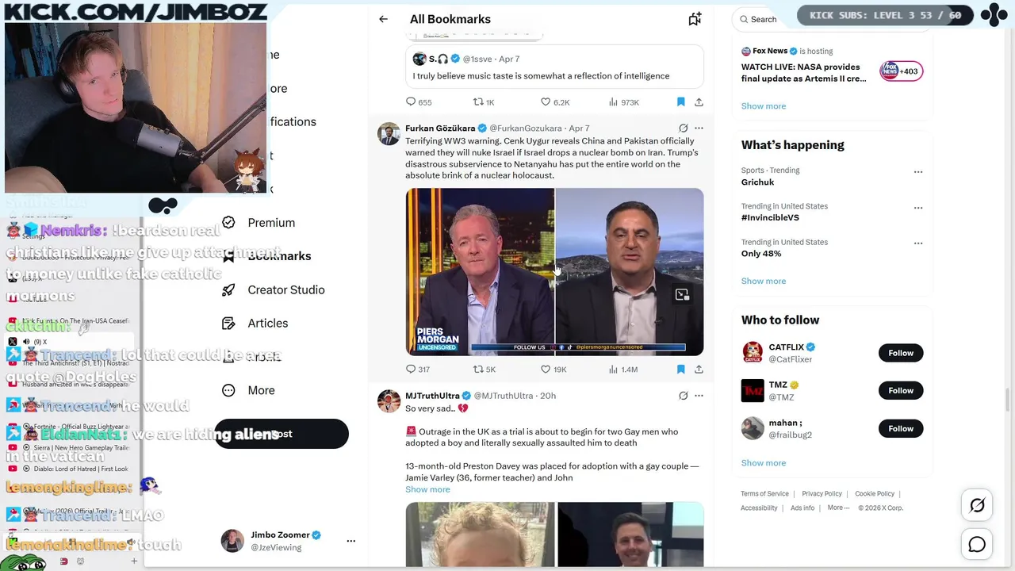Follow the TMZ account
This screenshot has width=1015, height=571.
pos(901,390)
